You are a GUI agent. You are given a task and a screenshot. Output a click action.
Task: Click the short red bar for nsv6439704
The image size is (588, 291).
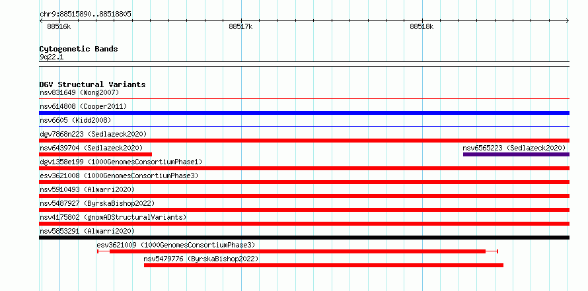96,154
